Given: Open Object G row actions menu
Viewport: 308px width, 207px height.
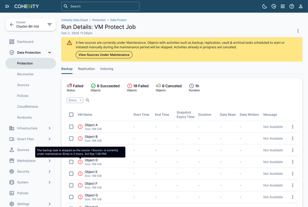Looking at the screenshot, I should click(293, 197).
